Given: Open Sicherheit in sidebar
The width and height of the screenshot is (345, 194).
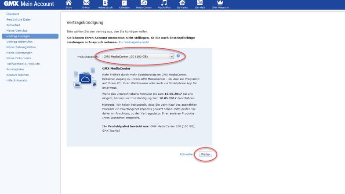Looking at the screenshot, I should point(13,25).
